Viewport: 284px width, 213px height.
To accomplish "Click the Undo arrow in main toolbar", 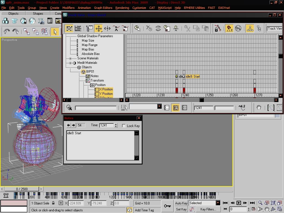I will pos(7,32).
